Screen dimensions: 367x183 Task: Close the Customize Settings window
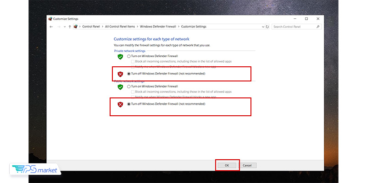(x=318, y=19)
